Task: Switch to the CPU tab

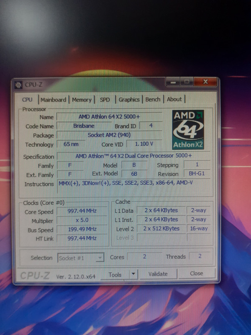Action: point(27,100)
